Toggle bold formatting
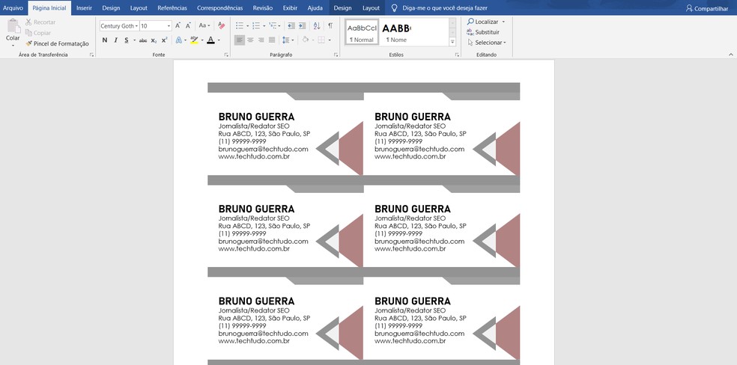Image resolution: width=737 pixels, height=365 pixels. (x=105, y=40)
